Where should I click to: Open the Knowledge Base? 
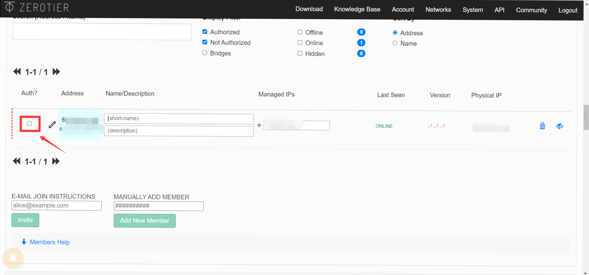357,9
